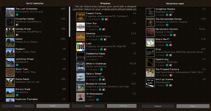Screen dimensions: 211x111
Task: Choose the Mushroom Plantation entry
Action: [36, 100]
